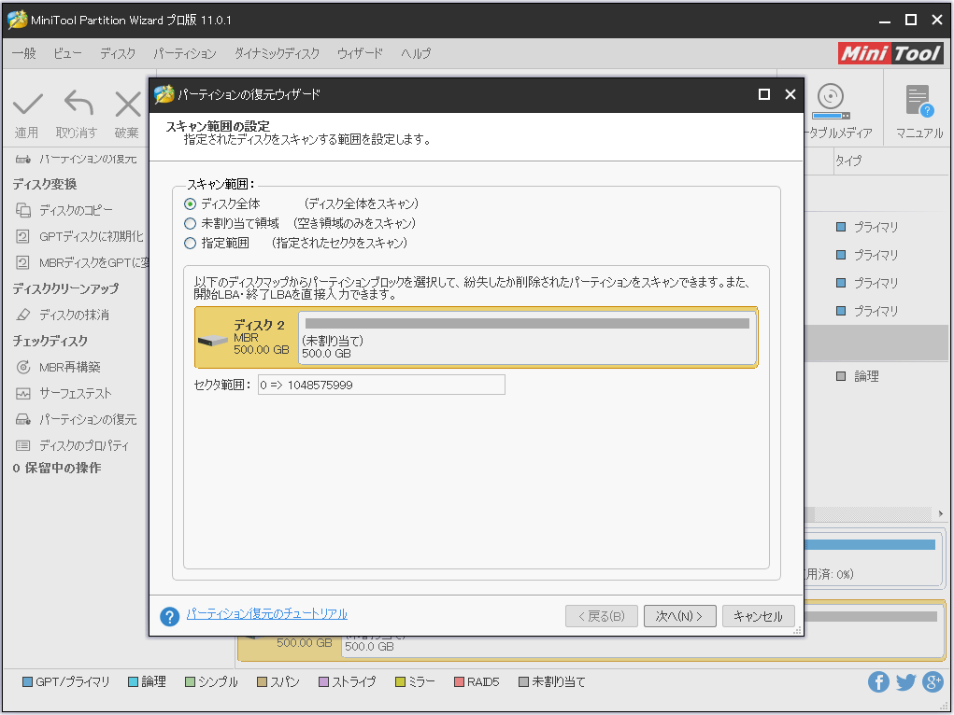This screenshot has width=954, height=715.
Task: Click the Undo (取り消す) arrow icon
Action: 78,104
